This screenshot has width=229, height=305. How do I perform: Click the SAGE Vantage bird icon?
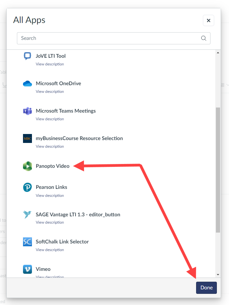click(x=27, y=214)
